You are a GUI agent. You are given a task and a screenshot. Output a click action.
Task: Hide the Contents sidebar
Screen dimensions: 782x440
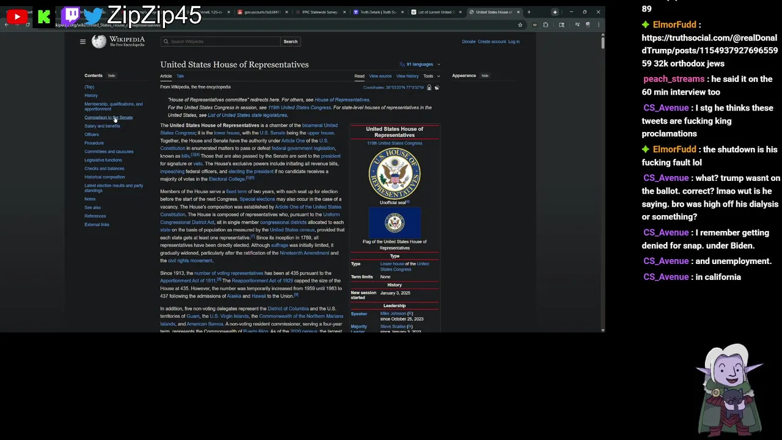112,76
